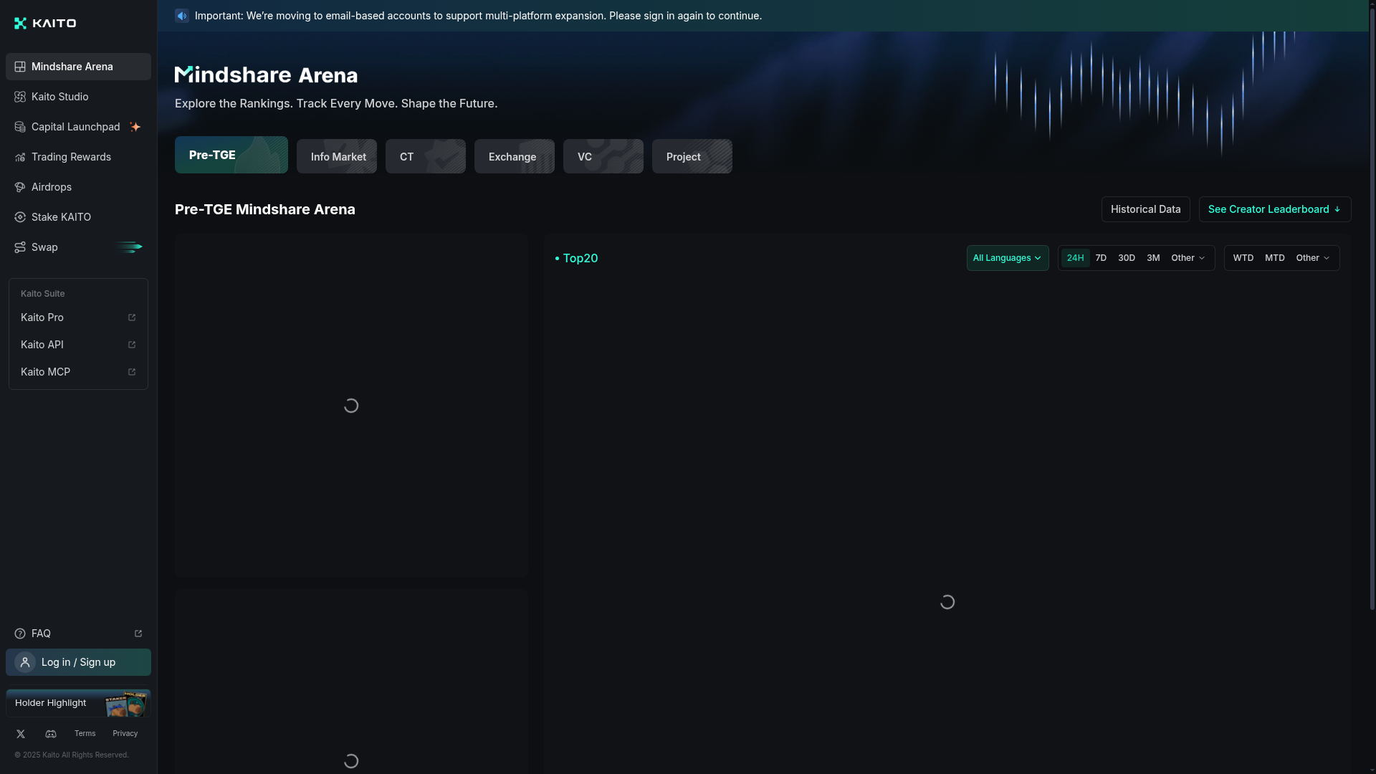The height and width of the screenshot is (774, 1376).
Task: Select the 24H time range
Action: (x=1075, y=258)
